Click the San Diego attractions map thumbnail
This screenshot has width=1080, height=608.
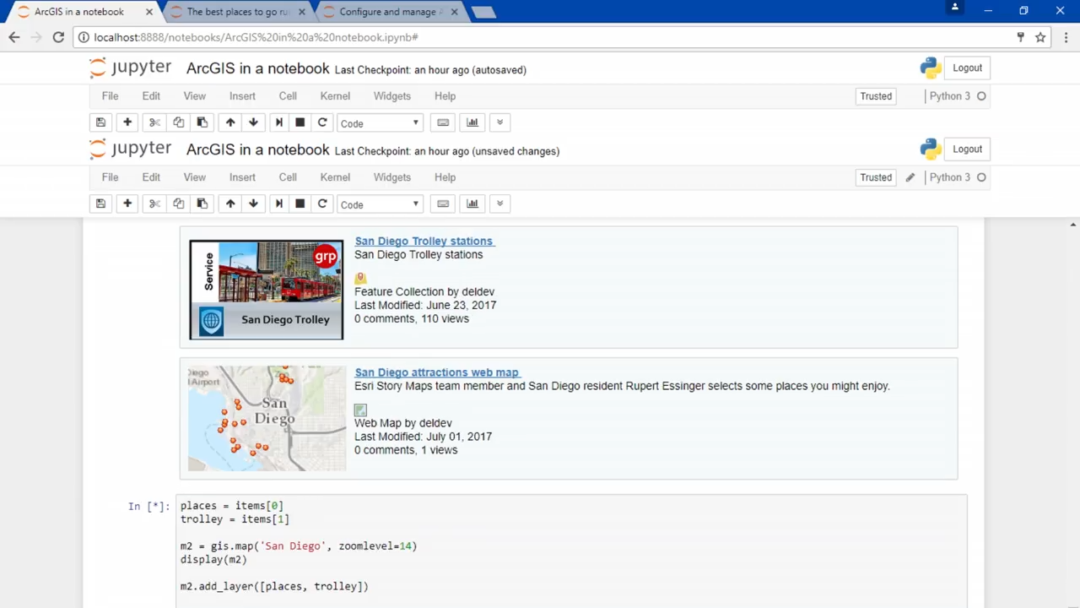pyautogui.click(x=267, y=418)
